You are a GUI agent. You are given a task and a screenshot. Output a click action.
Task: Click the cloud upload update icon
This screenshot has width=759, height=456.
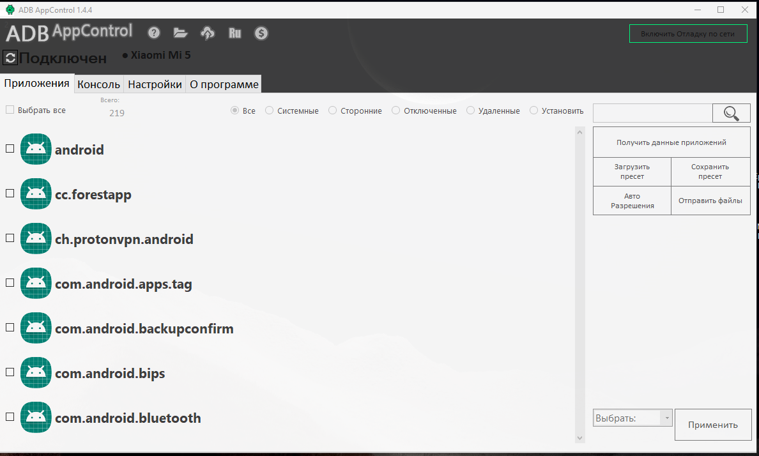pyautogui.click(x=208, y=33)
